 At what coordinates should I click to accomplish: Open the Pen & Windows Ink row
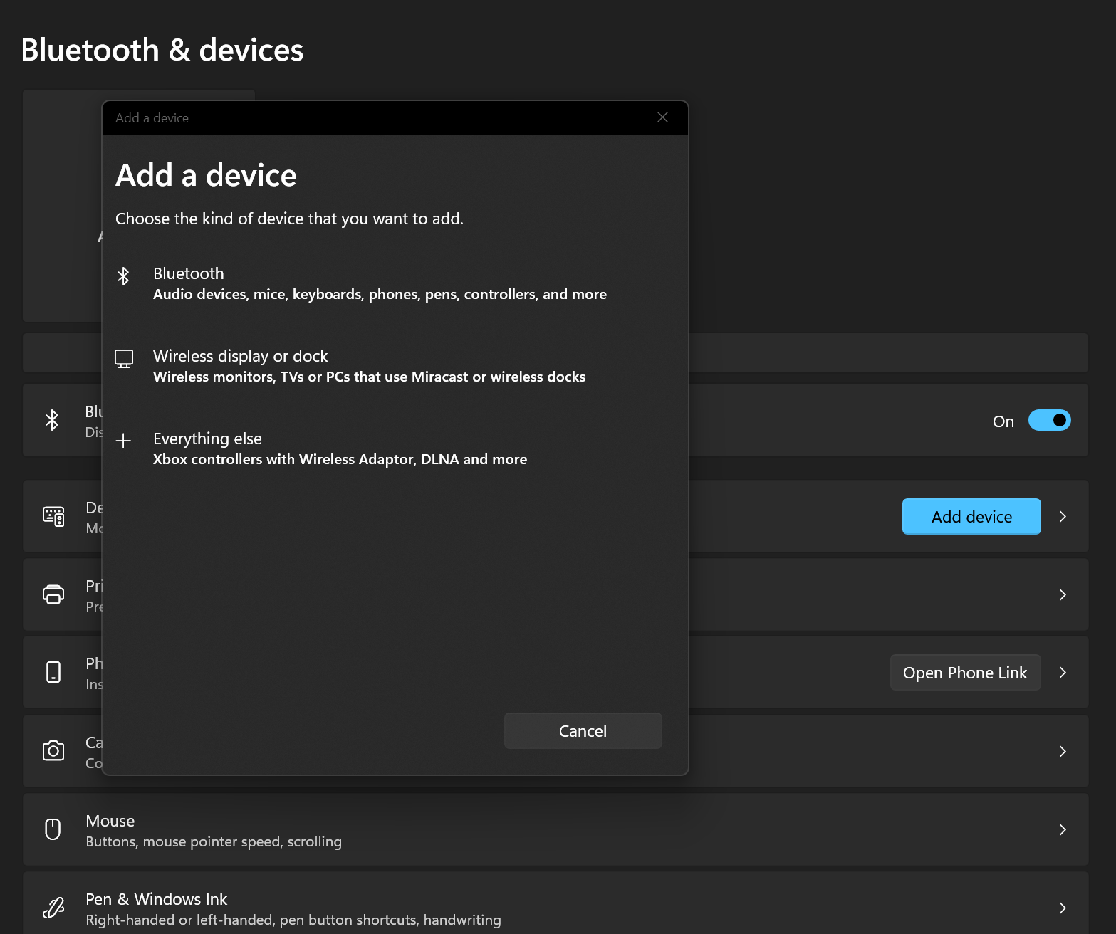tap(556, 903)
